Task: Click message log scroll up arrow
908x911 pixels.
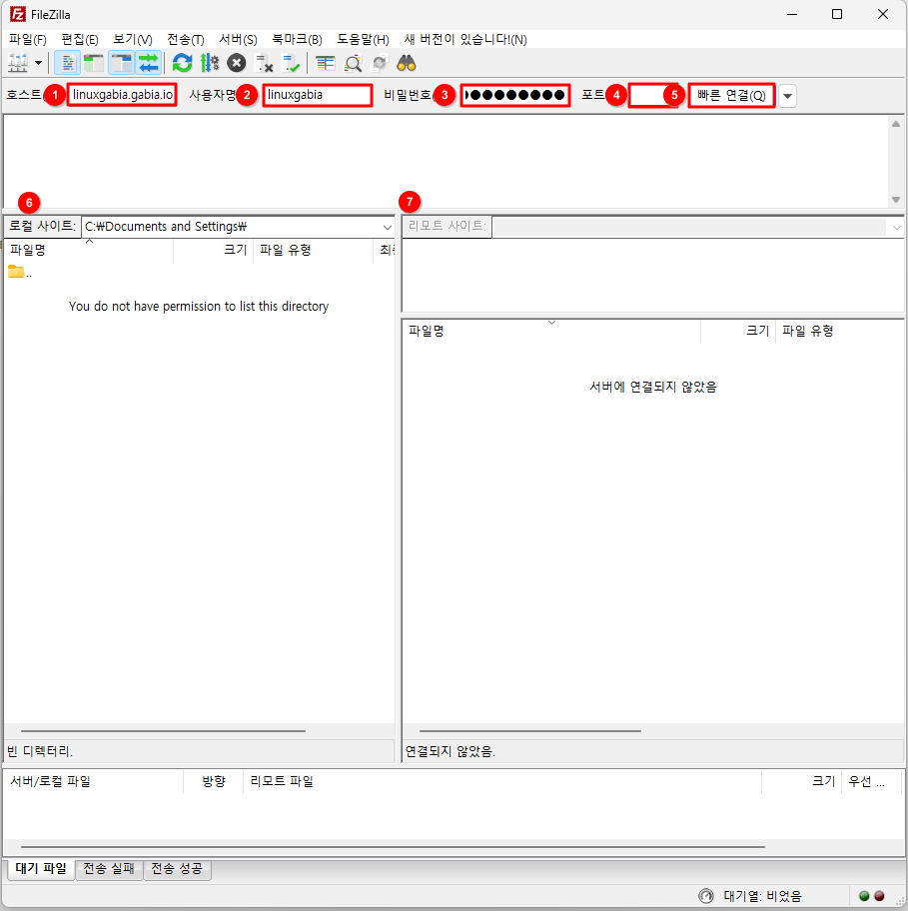Action: point(896,124)
